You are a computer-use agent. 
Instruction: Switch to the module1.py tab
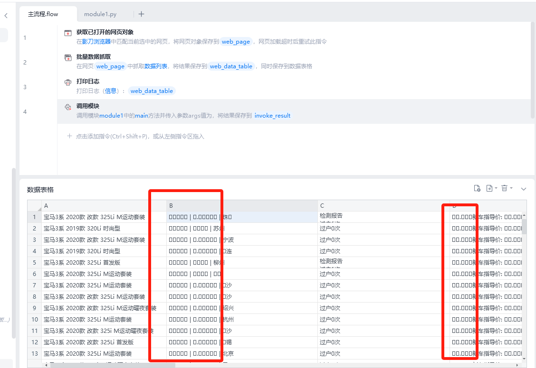pyautogui.click(x=100, y=14)
